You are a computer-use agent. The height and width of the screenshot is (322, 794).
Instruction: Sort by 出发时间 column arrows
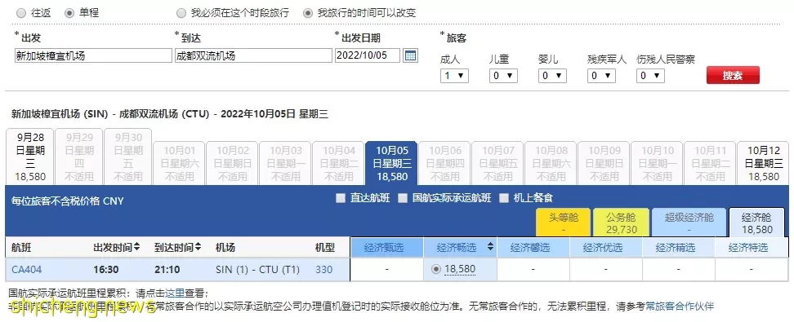point(136,247)
